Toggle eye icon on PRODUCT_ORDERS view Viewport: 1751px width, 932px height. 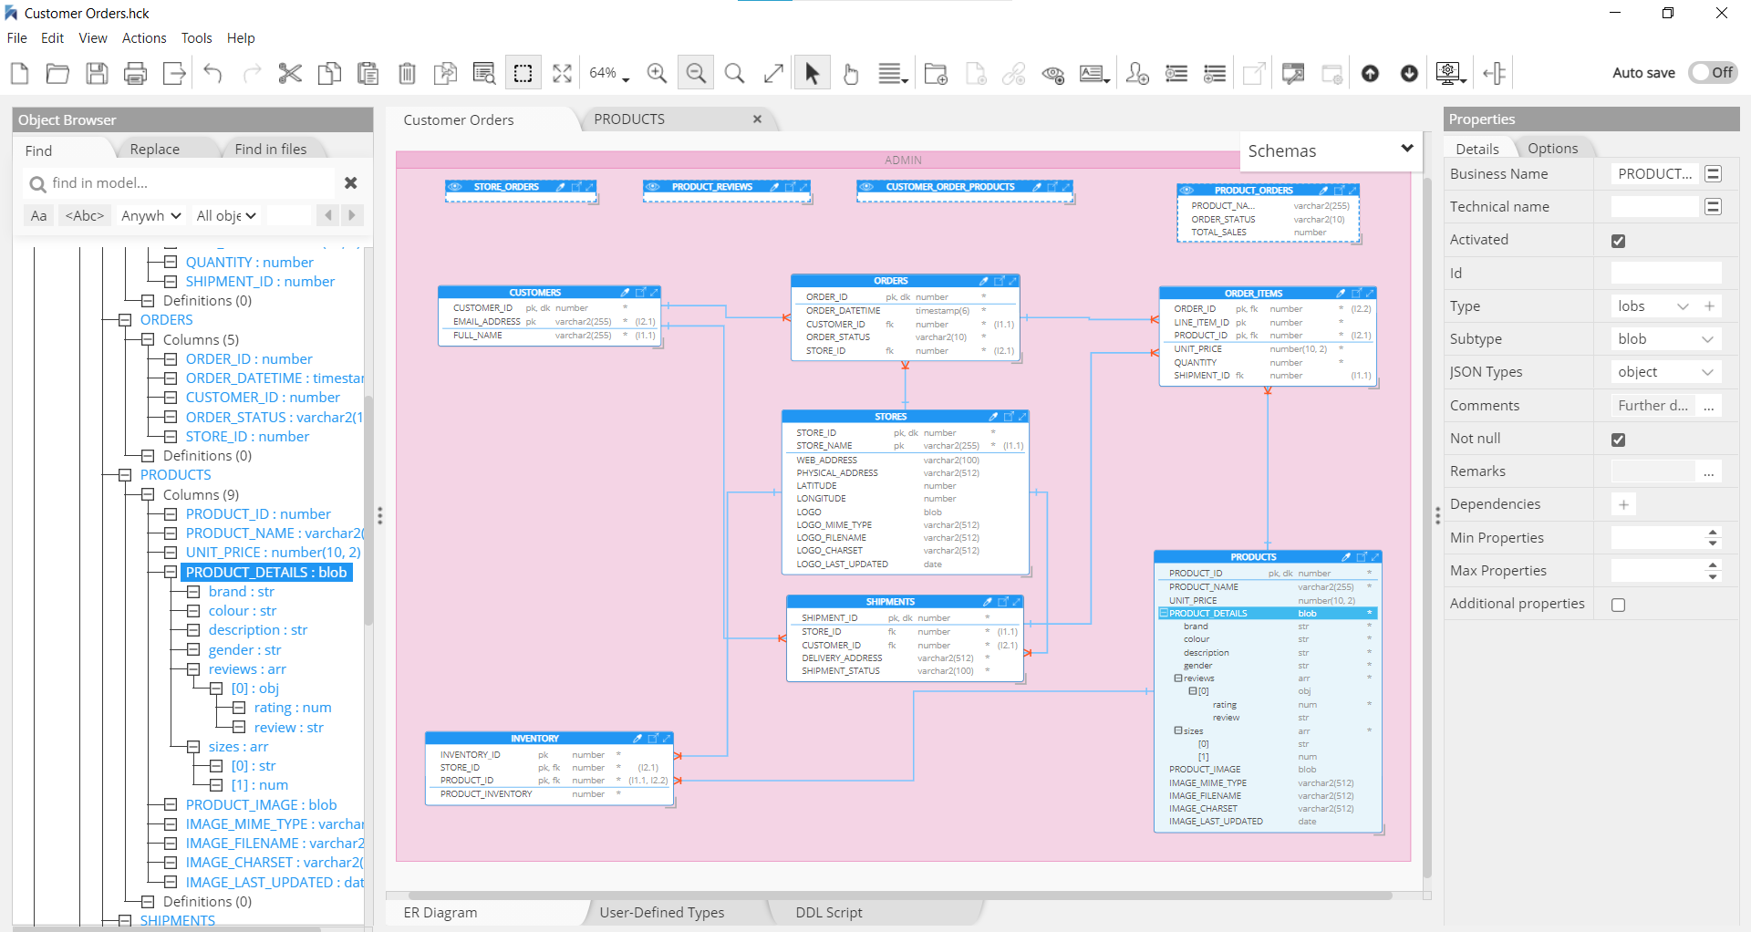pyautogui.click(x=1186, y=191)
